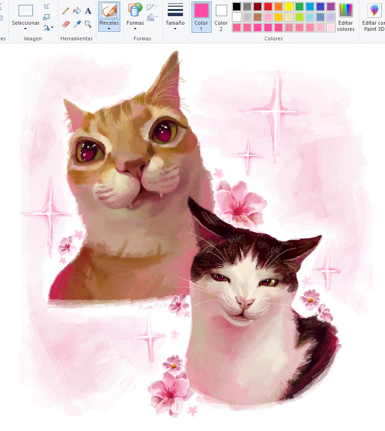Click the Magnifier zoom tool
The height and width of the screenshot is (431, 385).
tap(88, 24)
